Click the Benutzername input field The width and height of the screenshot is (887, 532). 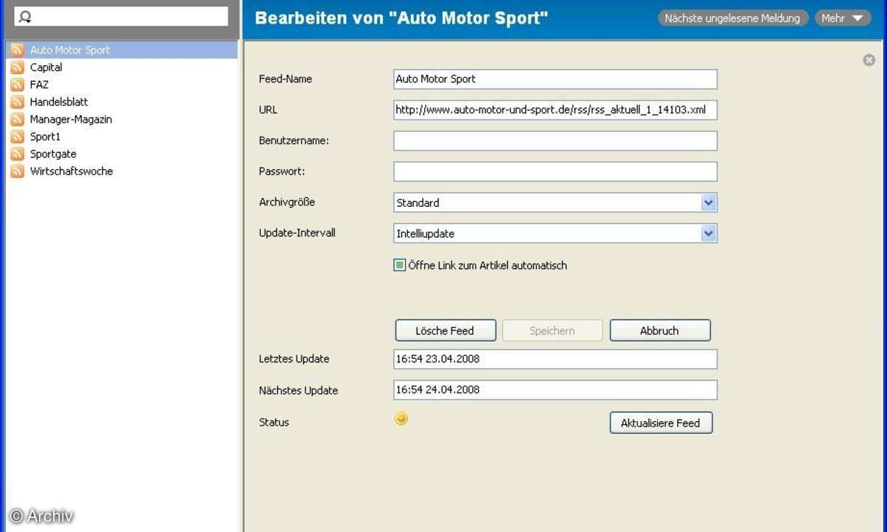(x=555, y=140)
